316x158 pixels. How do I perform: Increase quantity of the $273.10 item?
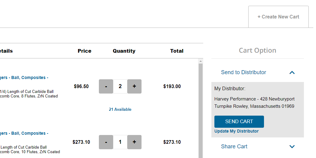[x=134, y=142]
